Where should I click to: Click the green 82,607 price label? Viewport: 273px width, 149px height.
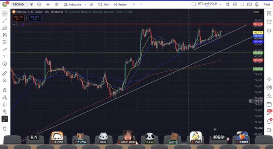coord(258,53)
